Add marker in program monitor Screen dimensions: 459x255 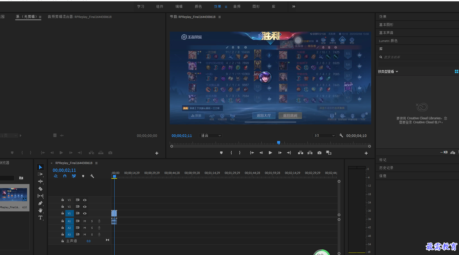(221, 153)
